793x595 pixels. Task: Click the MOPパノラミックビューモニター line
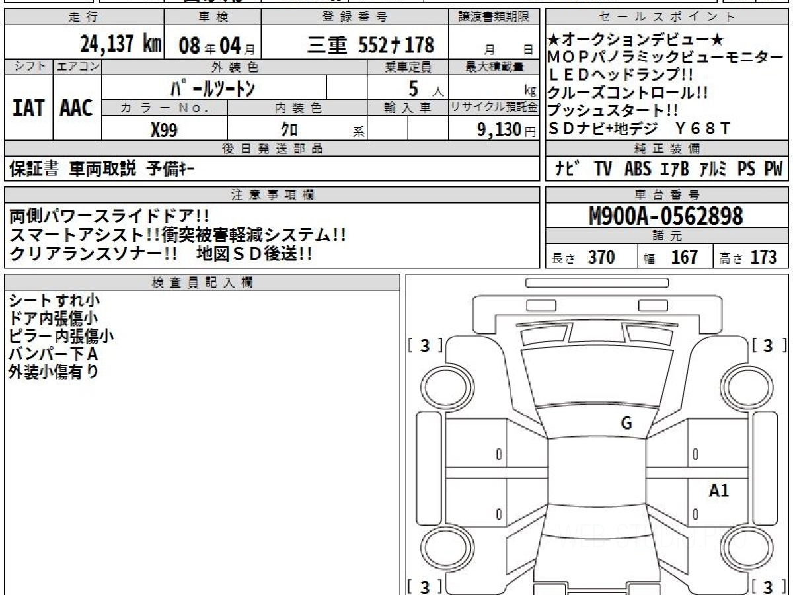coord(665,58)
